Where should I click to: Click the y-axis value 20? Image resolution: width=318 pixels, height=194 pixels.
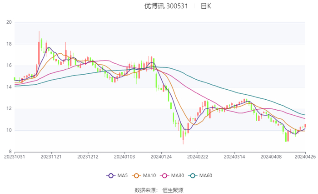pyautogui.click(x=9, y=22)
